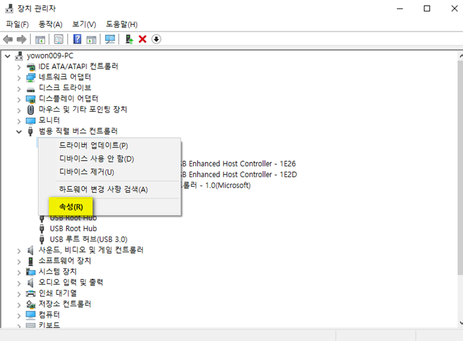463x341 pixels.
Task: Click the IDE ATA/ATAPI controller icon
Action: pos(31,67)
